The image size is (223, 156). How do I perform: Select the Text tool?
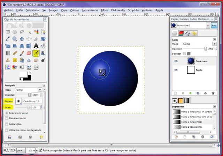click(36, 46)
